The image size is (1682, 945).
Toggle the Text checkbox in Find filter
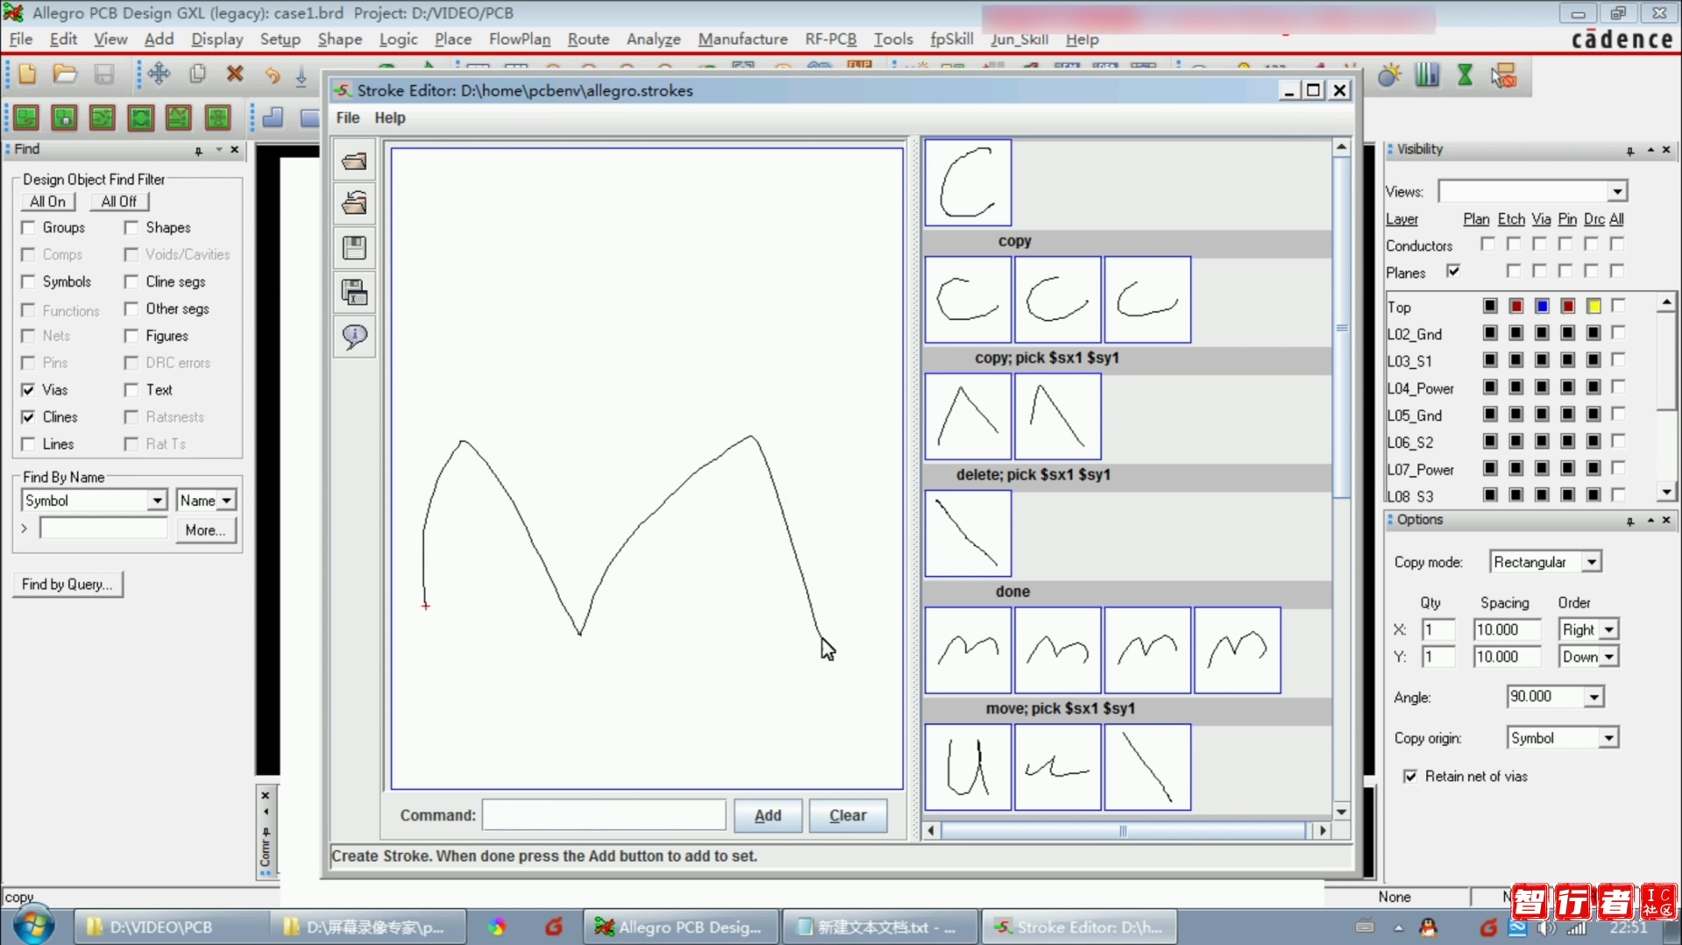(131, 390)
